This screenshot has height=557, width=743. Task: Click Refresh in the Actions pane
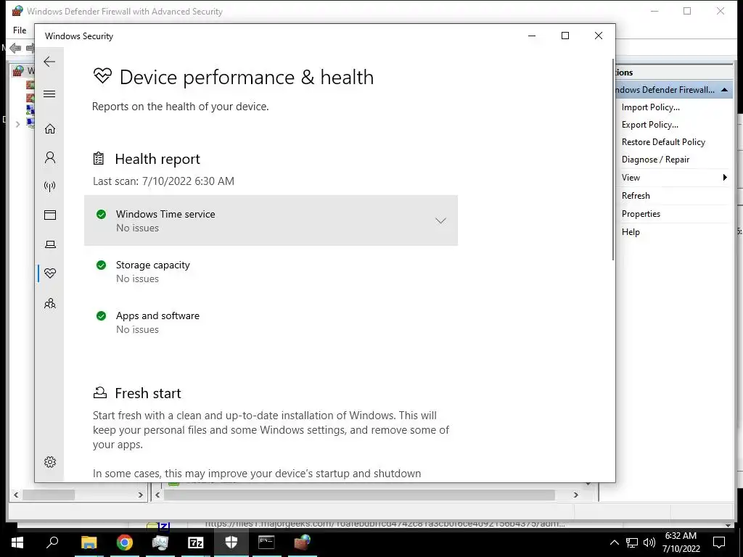(636, 196)
